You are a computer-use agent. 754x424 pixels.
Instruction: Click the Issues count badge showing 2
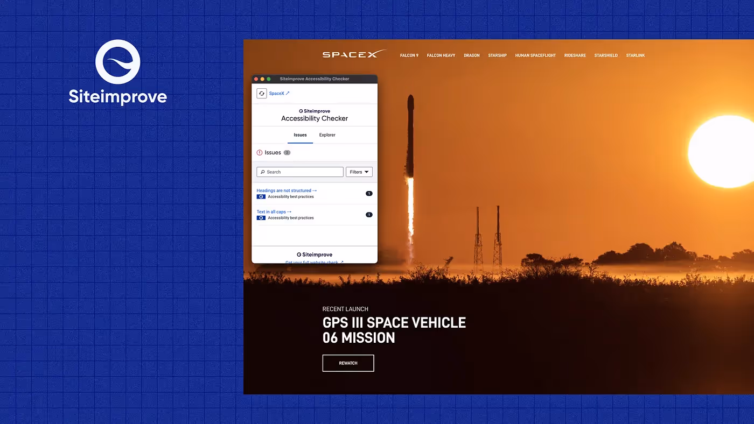coord(287,153)
